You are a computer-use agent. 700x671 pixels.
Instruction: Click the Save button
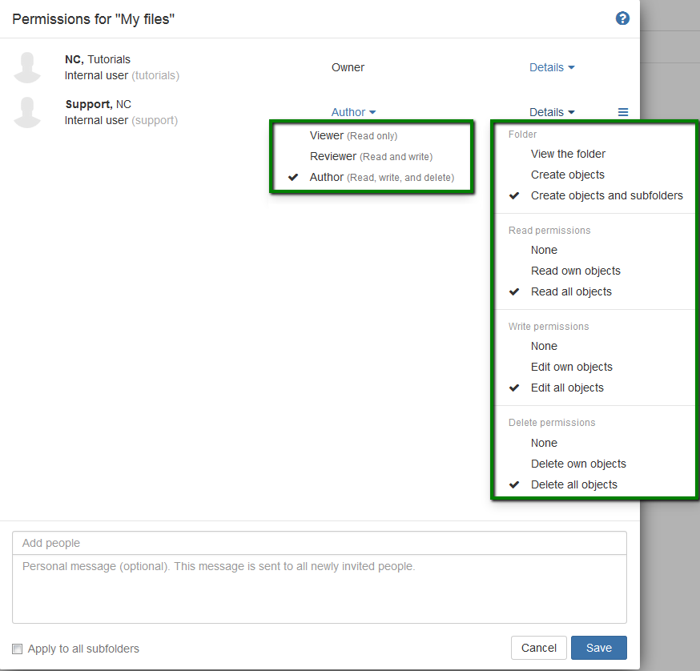coord(598,648)
